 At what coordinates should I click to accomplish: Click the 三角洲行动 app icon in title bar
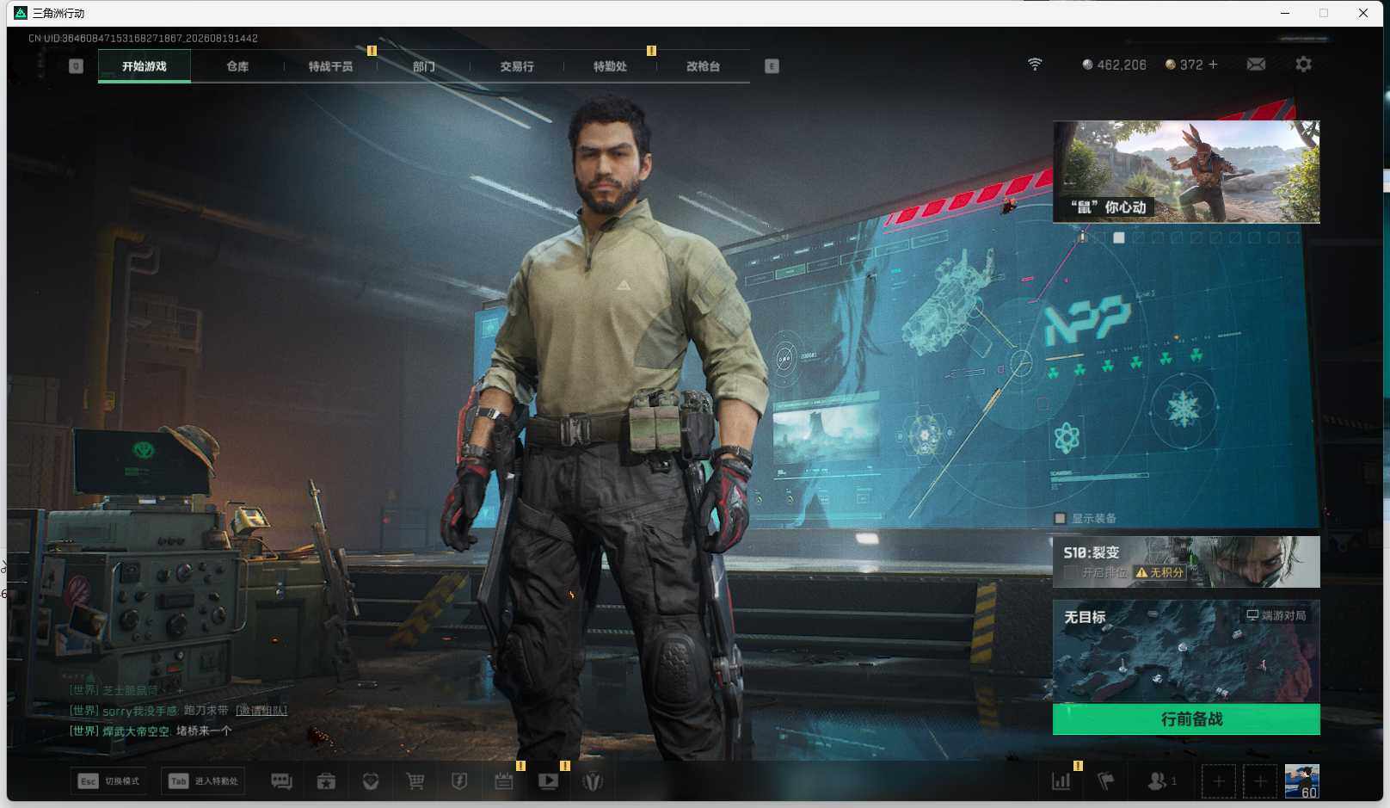(21, 13)
